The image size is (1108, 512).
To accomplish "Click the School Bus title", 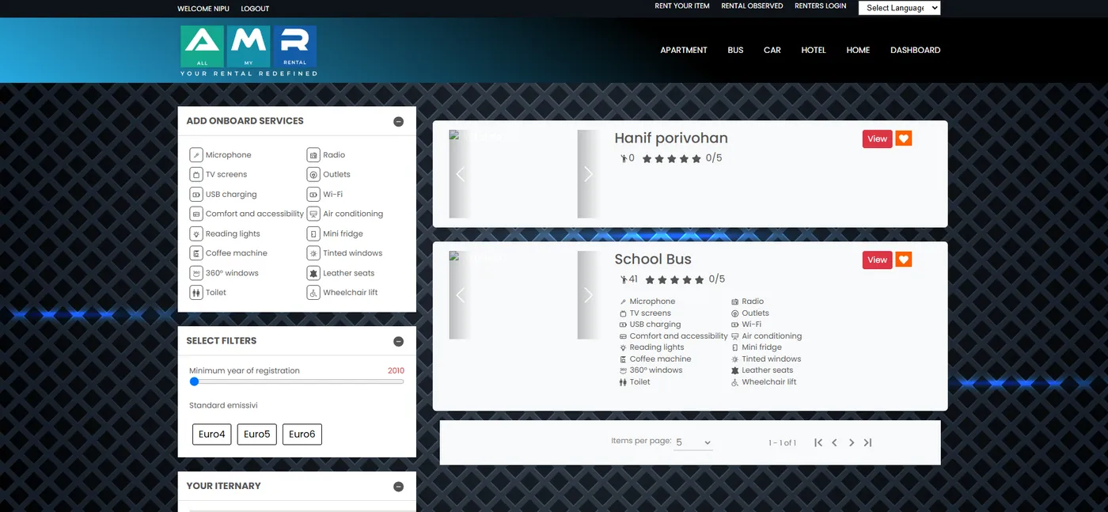I will [653, 260].
